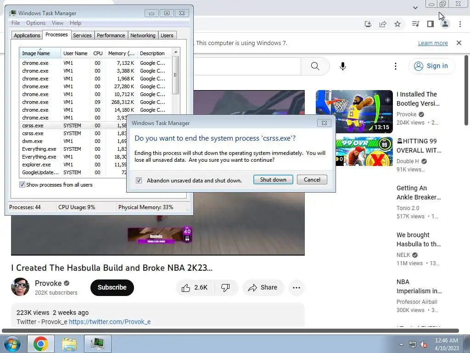Click the share page icon in Chrome's address bar
470x353 pixels.
pyautogui.click(x=383, y=24)
